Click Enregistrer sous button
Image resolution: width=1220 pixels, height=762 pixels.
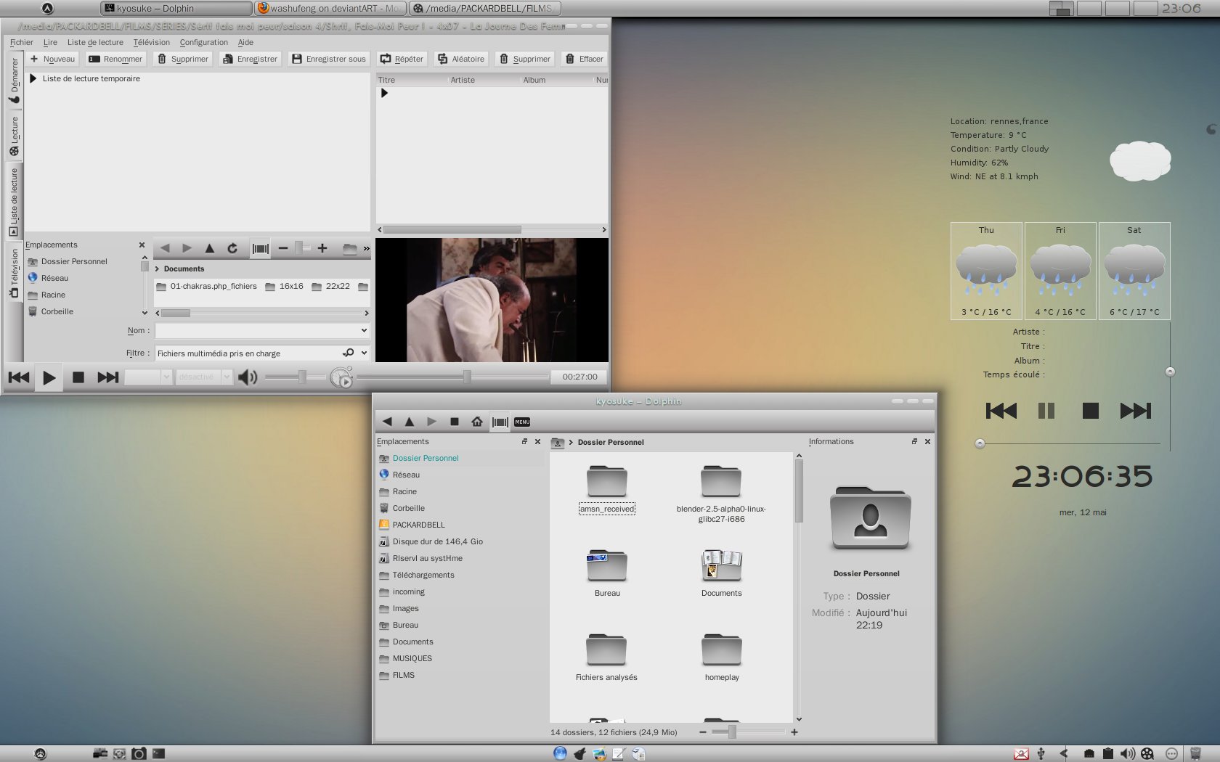[x=329, y=59]
